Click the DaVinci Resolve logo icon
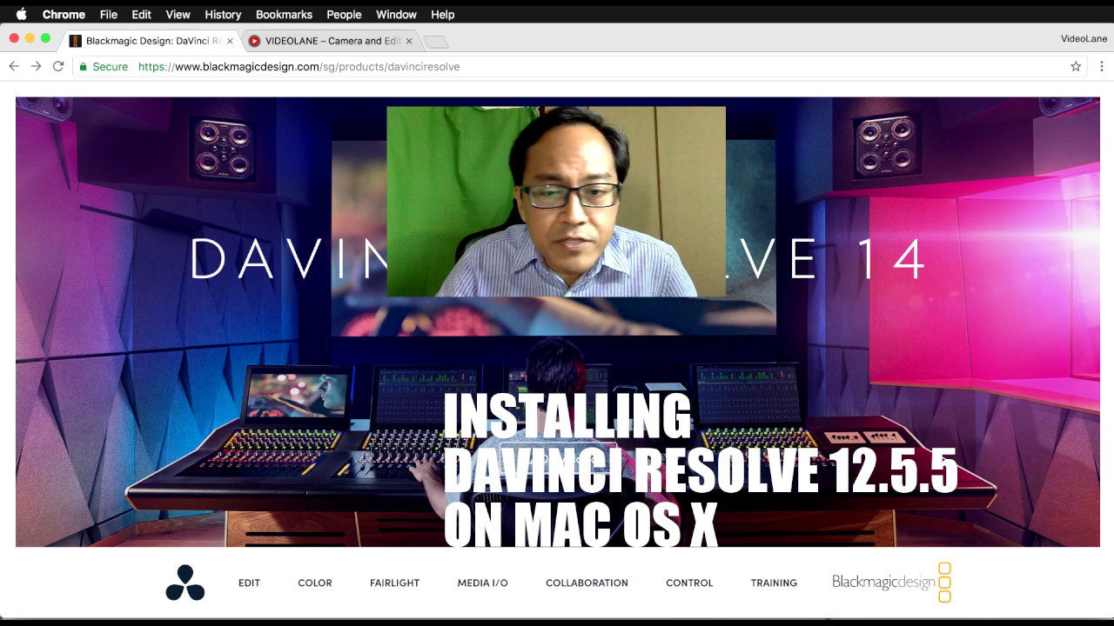Screen dimensions: 1114x626 (x=185, y=583)
